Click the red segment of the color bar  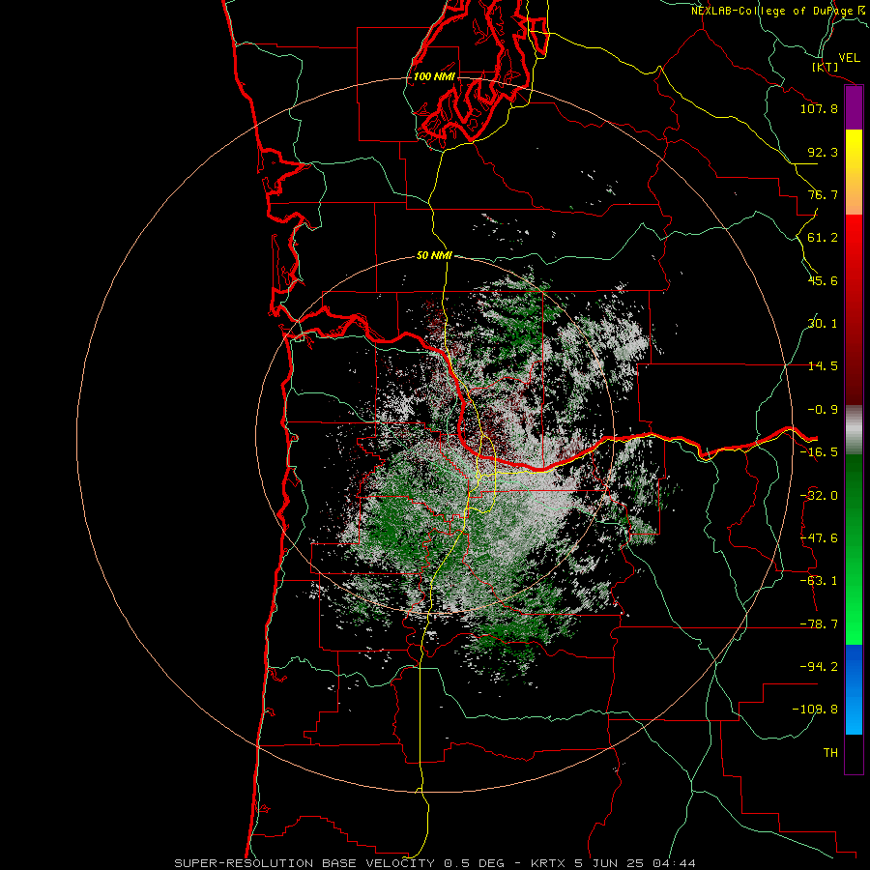(854, 309)
